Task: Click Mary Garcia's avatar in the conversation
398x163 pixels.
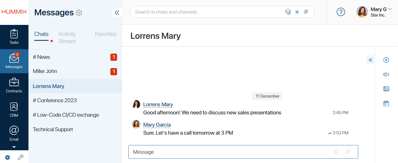Action: (x=136, y=124)
